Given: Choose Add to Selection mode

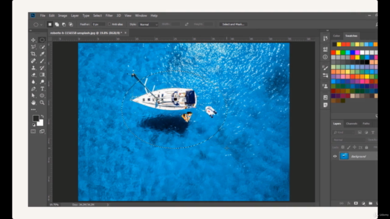Looking at the screenshot, I should 57,24.
